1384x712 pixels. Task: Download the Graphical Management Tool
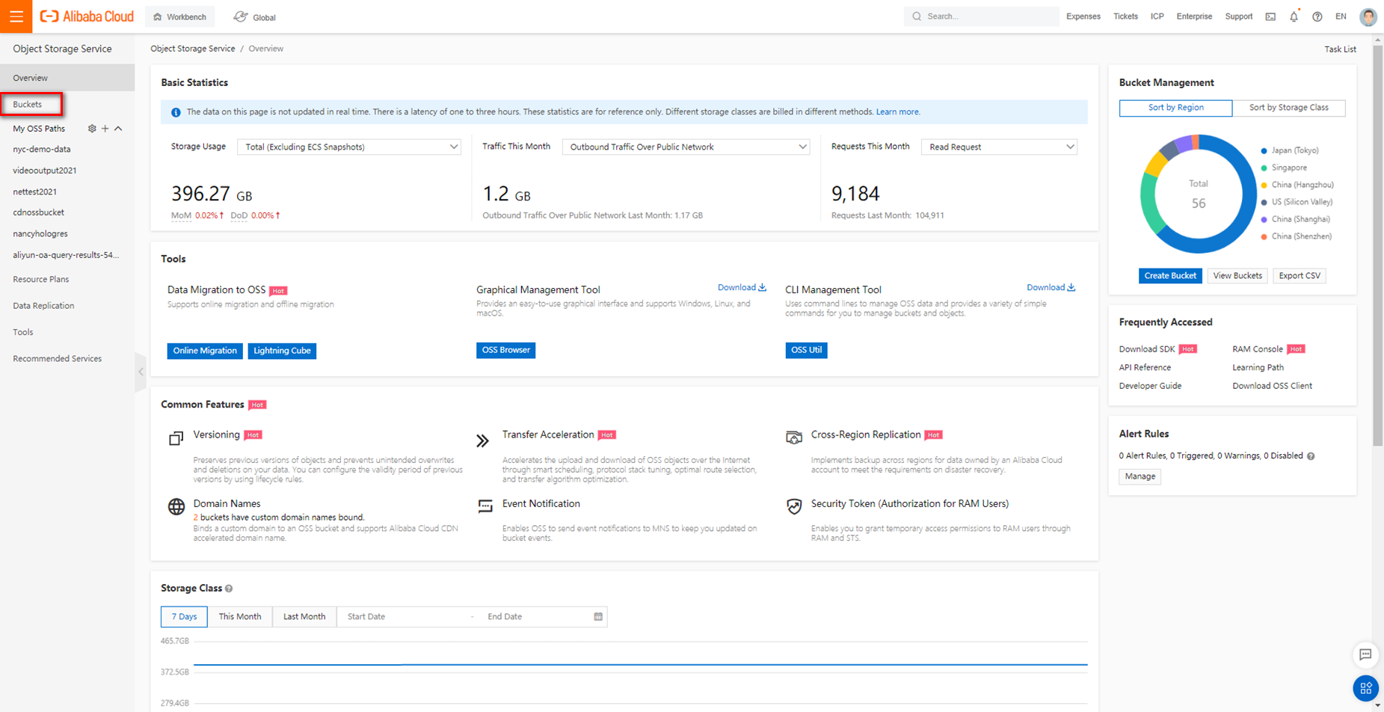[x=742, y=287]
